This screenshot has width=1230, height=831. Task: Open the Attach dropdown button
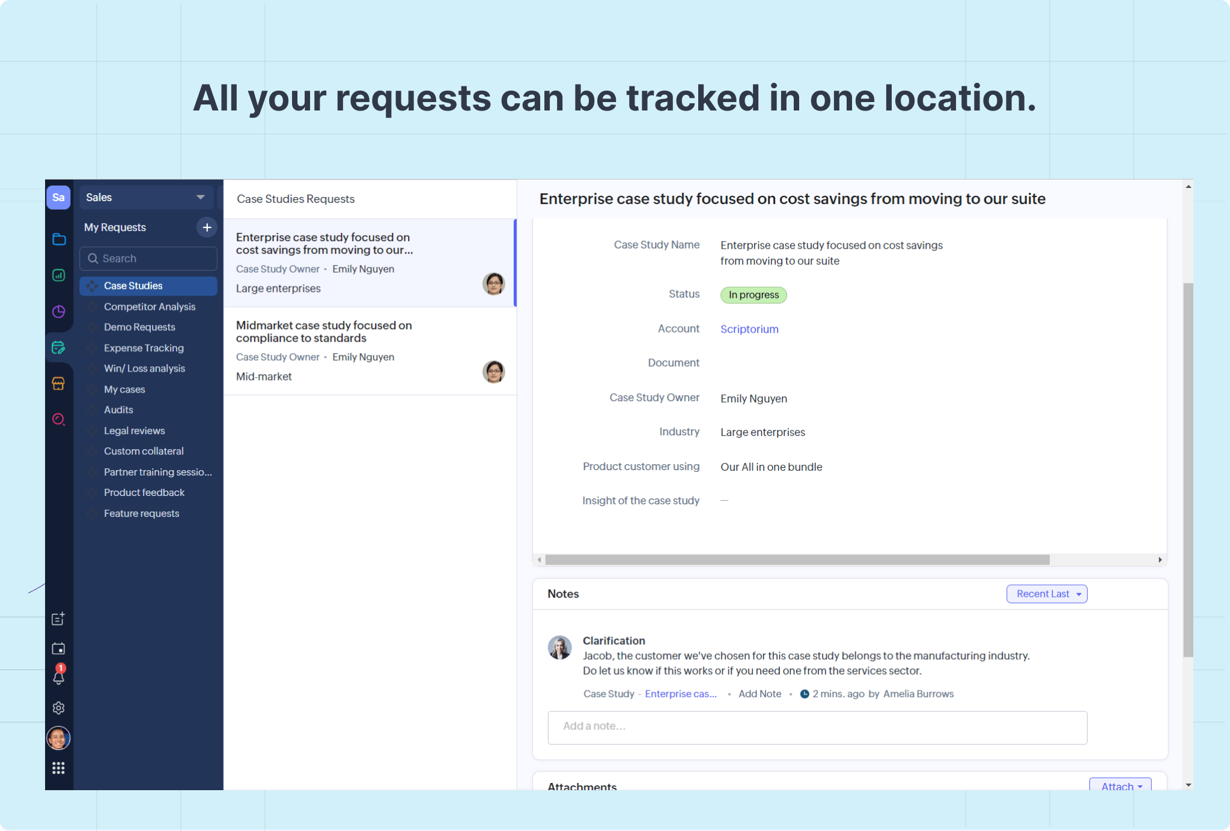tap(1120, 785)
